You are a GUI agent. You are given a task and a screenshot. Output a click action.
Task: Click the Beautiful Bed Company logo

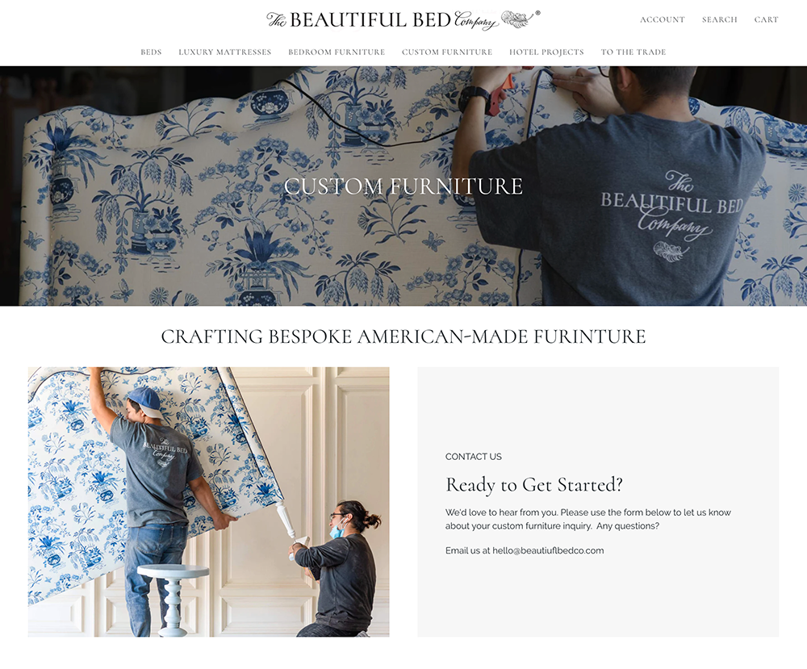pyautogui.click(x=403, y=20)
